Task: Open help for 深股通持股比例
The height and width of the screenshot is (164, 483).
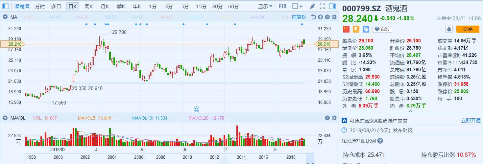Action: click(380, 141)
